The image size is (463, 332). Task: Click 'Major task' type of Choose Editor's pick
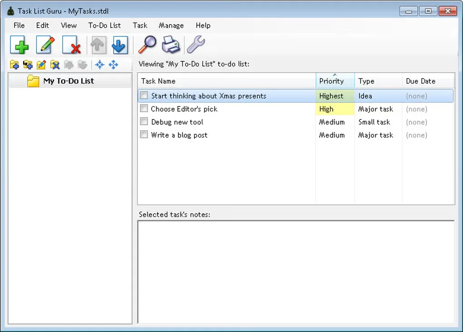(x=375, y=109)
